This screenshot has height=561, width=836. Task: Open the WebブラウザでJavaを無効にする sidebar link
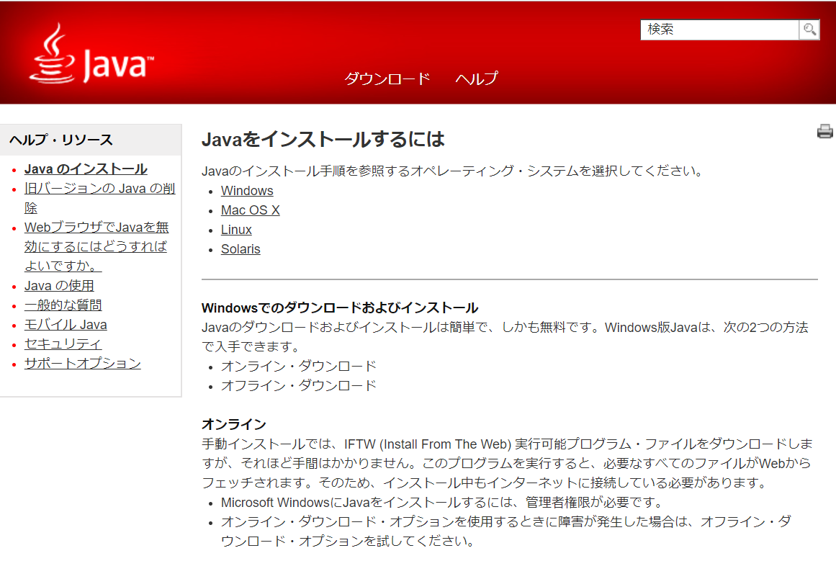[96, 246]
